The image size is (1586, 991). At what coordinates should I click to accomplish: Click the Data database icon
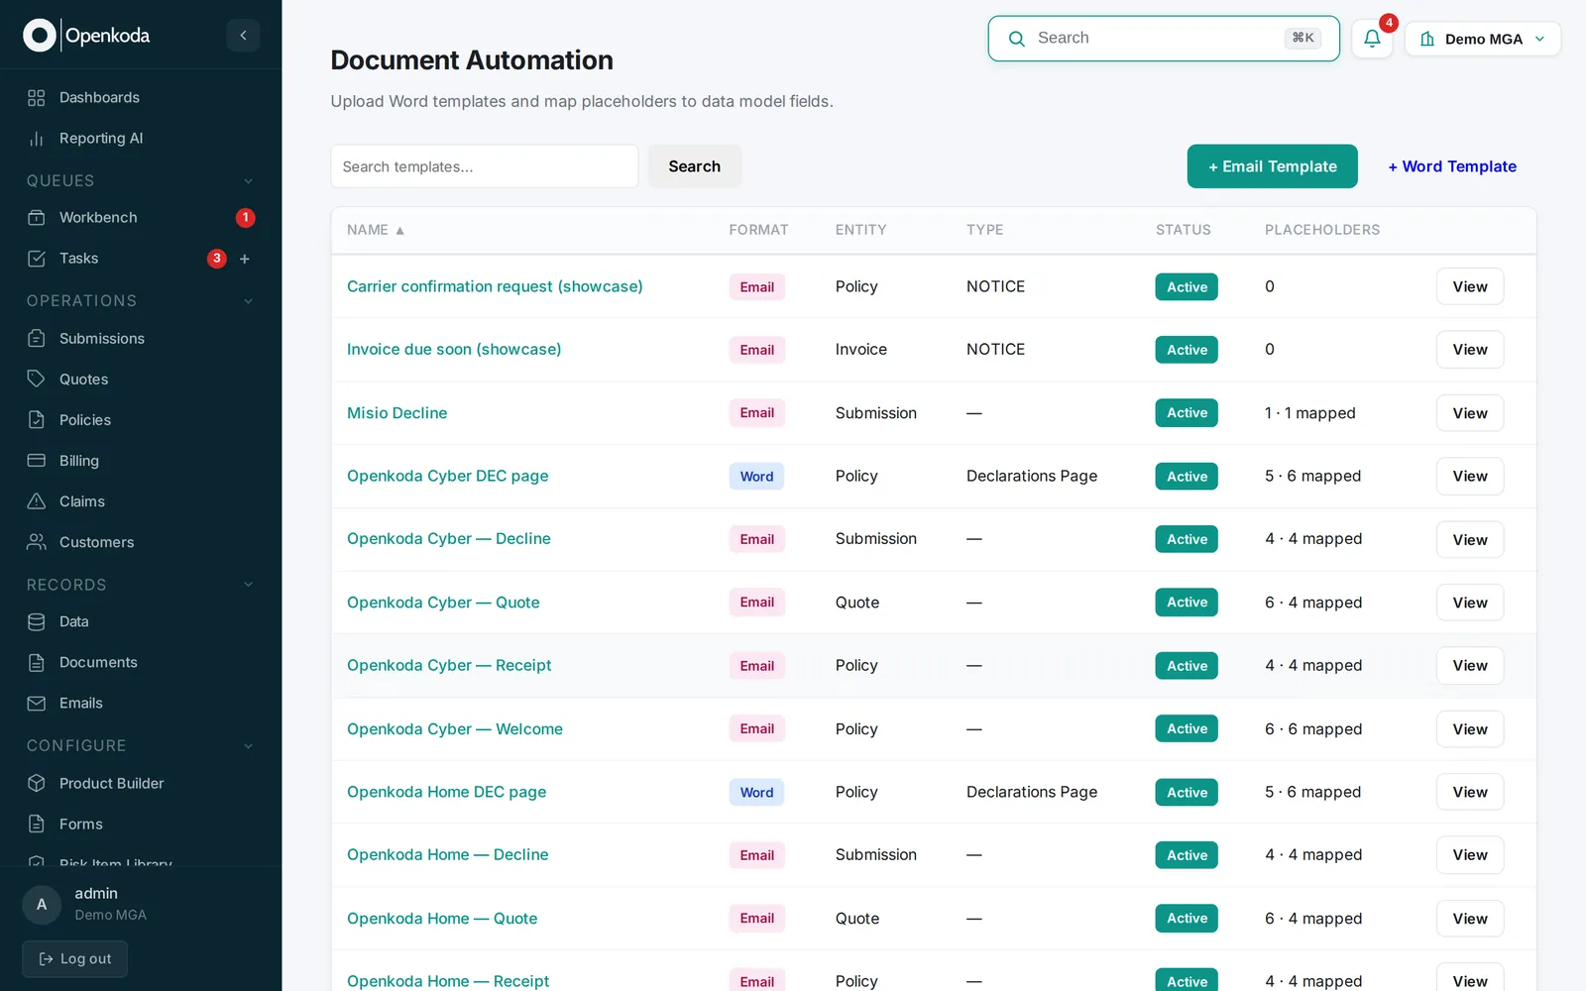pos(37,621)
